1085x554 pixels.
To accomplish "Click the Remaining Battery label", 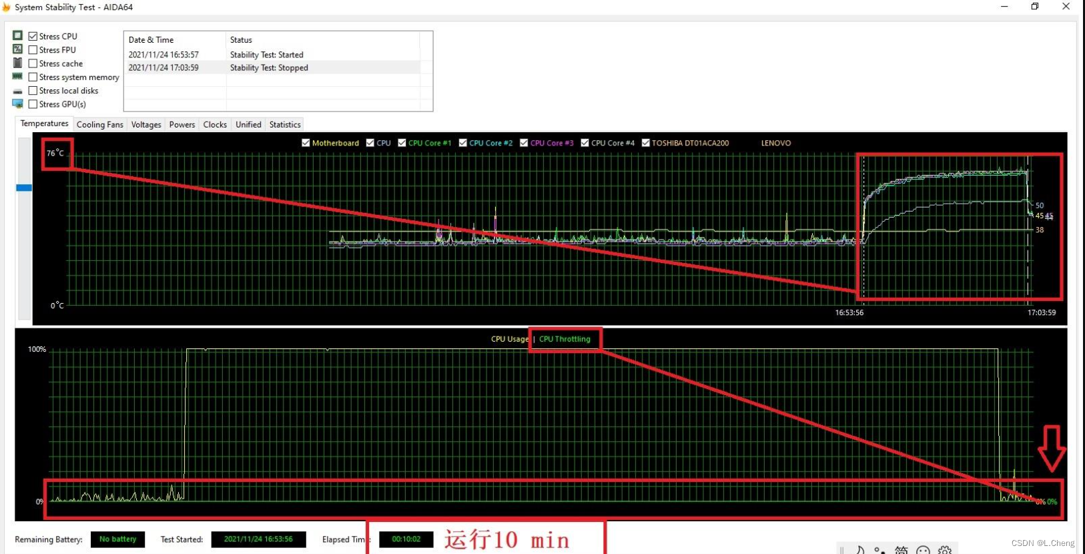I will click(49, 539).
